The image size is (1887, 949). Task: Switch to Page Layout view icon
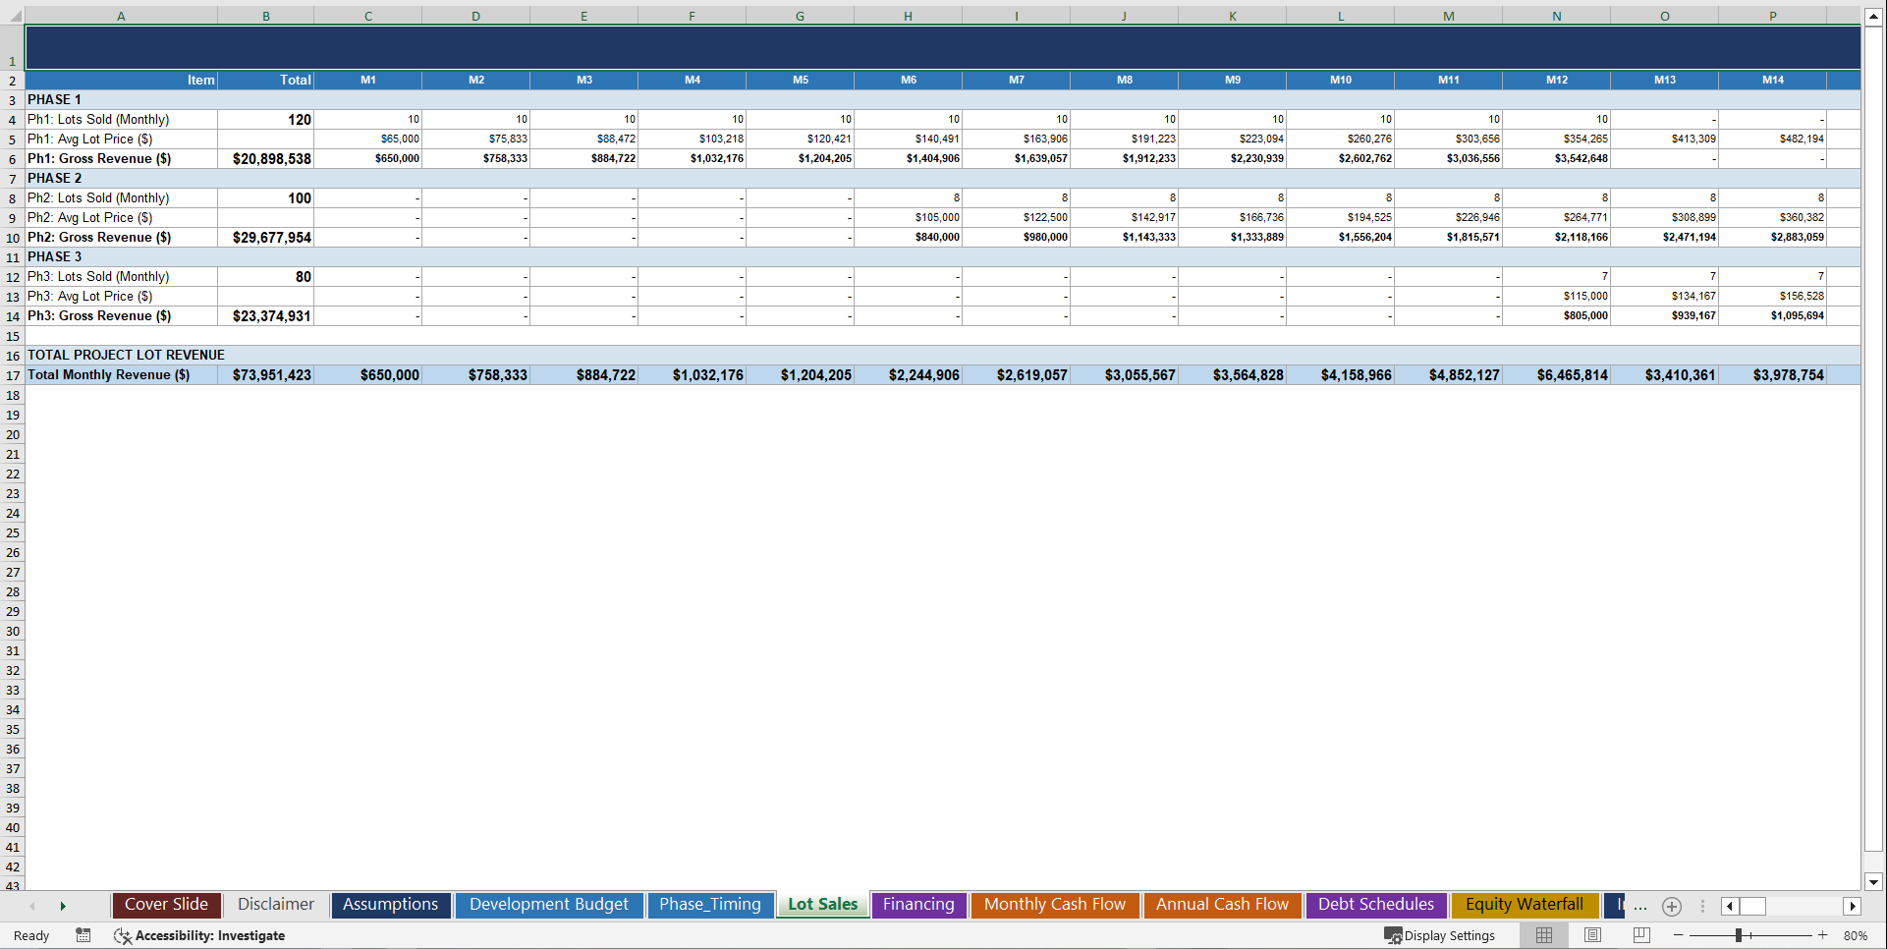point(1592,935)
